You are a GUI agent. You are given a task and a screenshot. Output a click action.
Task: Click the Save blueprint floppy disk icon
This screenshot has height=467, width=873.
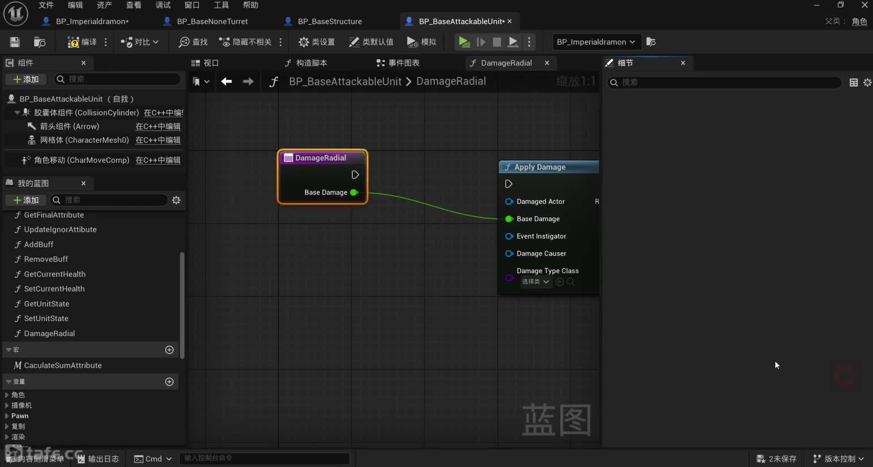tap(15, 42)
